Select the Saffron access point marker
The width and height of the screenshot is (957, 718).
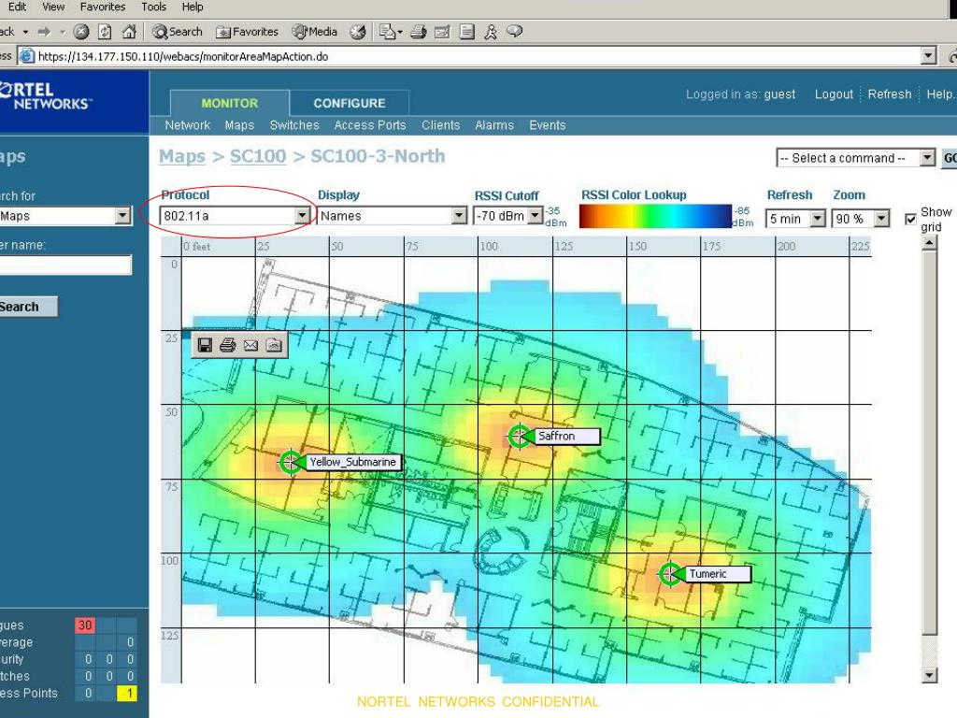point(520,436)
